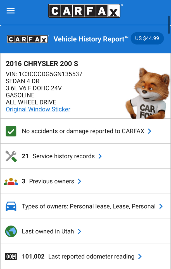Click the wrench service history icon
The width and height of the screenshot is (171, 269).
(11, 156)
